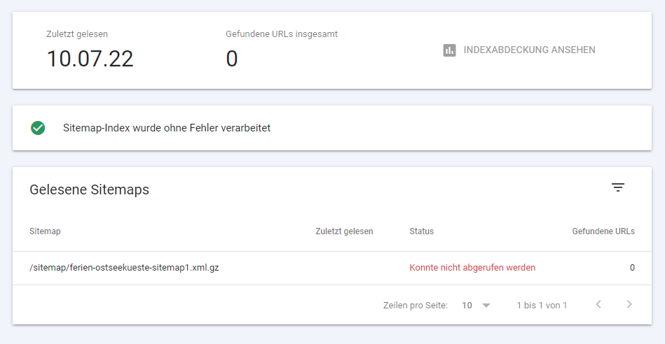665x344 pixels.
Task: Select the rows per page value 10
Action: tap(467, 306)
